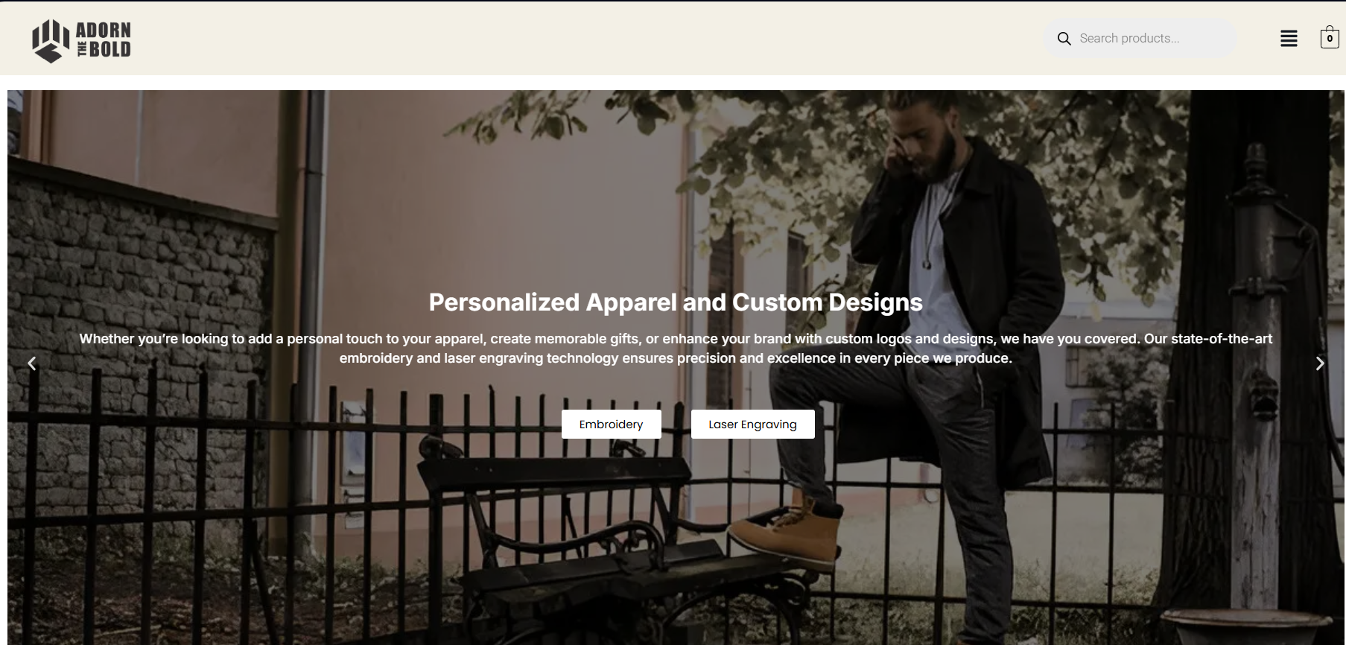Click the ADORN THE BOLD logo text

[104, 39]
